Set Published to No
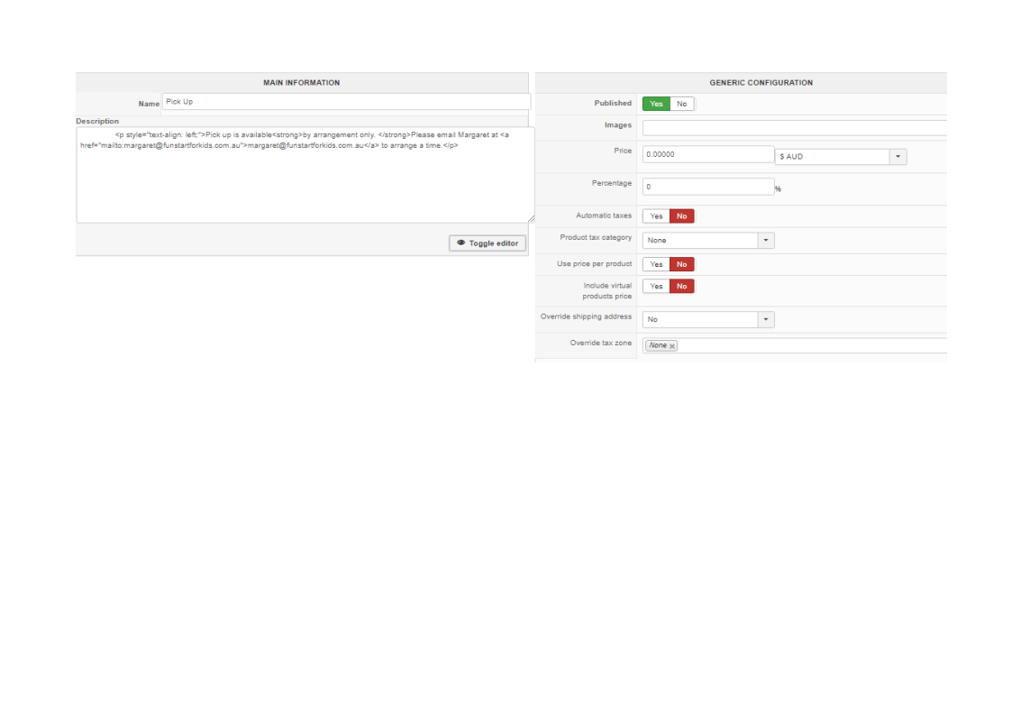Image resolution: width=1011 pixels, height=715 pixels. (681, 104)
